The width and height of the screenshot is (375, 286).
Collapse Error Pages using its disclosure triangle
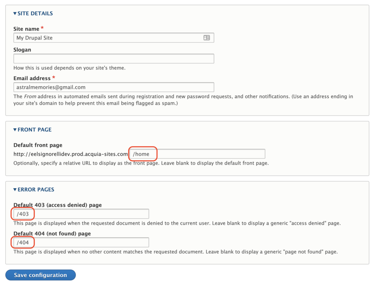click(15, 190)
